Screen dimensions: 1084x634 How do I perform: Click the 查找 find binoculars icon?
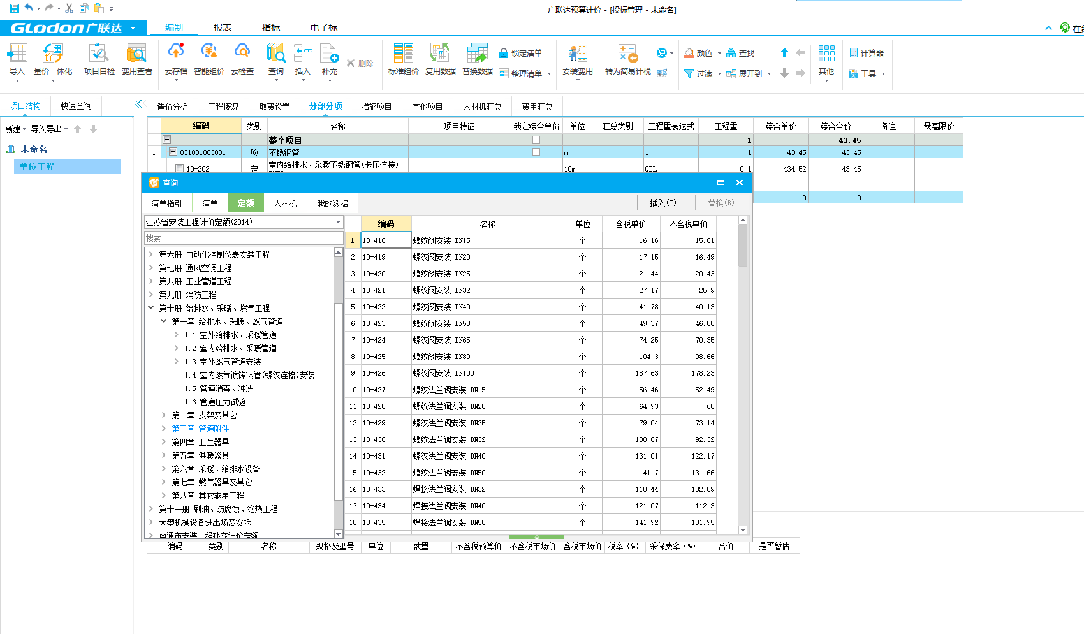coord(731,54)
